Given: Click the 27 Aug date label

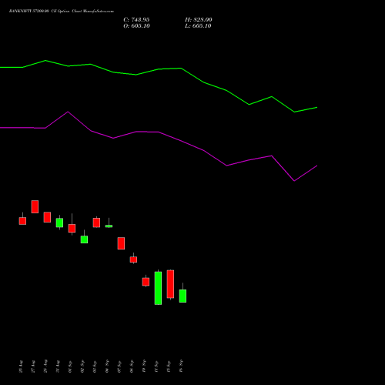Looking at the screenshot, I should click(x=33, y=367).
